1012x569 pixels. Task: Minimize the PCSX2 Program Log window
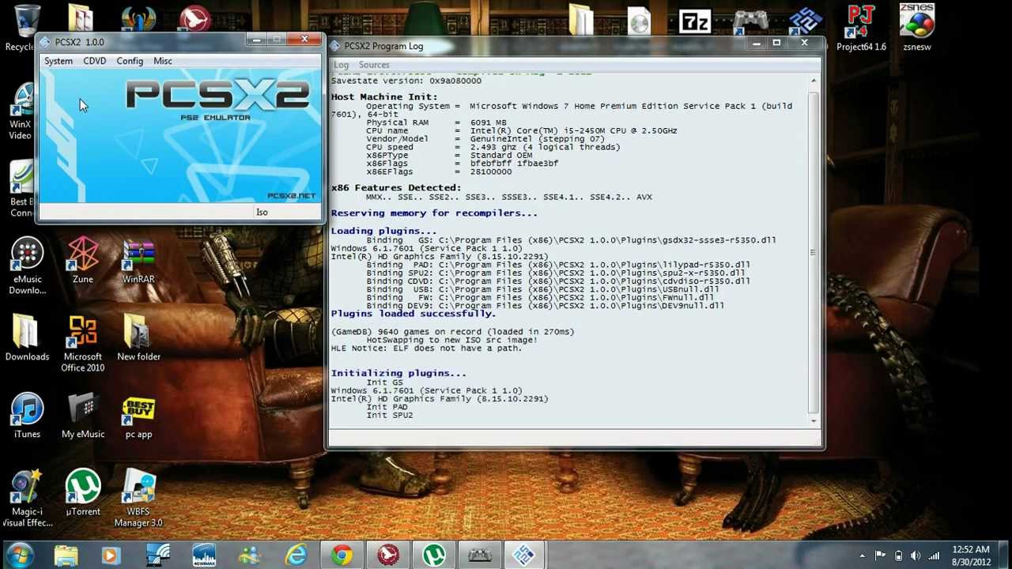point(756,43)
